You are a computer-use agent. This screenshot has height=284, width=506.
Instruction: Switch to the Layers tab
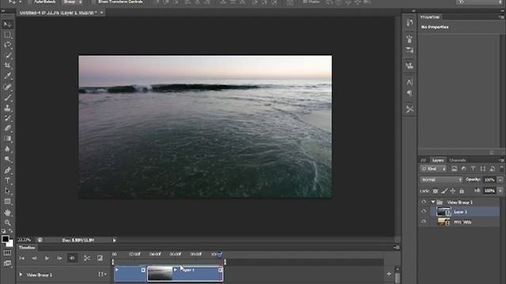pyautogui.click(x=438, y=160)
